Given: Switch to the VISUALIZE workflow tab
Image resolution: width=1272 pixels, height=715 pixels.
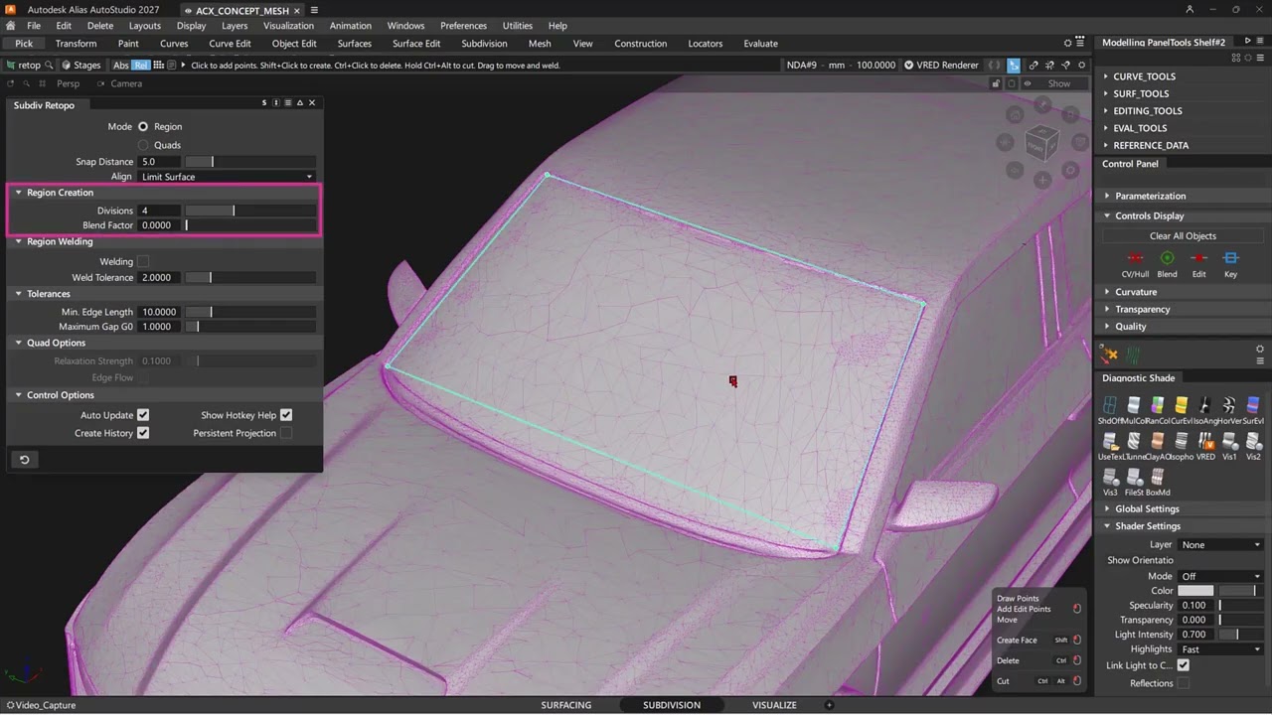Looking at the screenshot, I should 774,705.
